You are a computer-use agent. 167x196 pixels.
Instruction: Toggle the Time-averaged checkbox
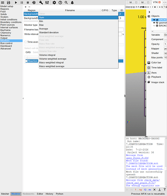[x=26, y=42]
